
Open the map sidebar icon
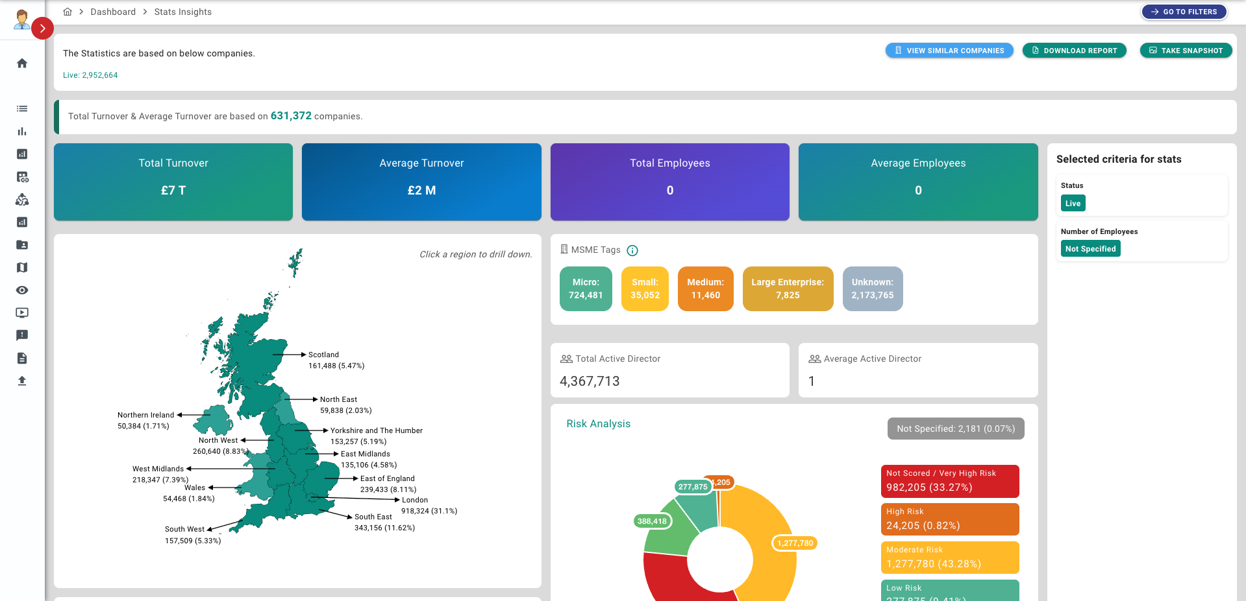point(22,268)
